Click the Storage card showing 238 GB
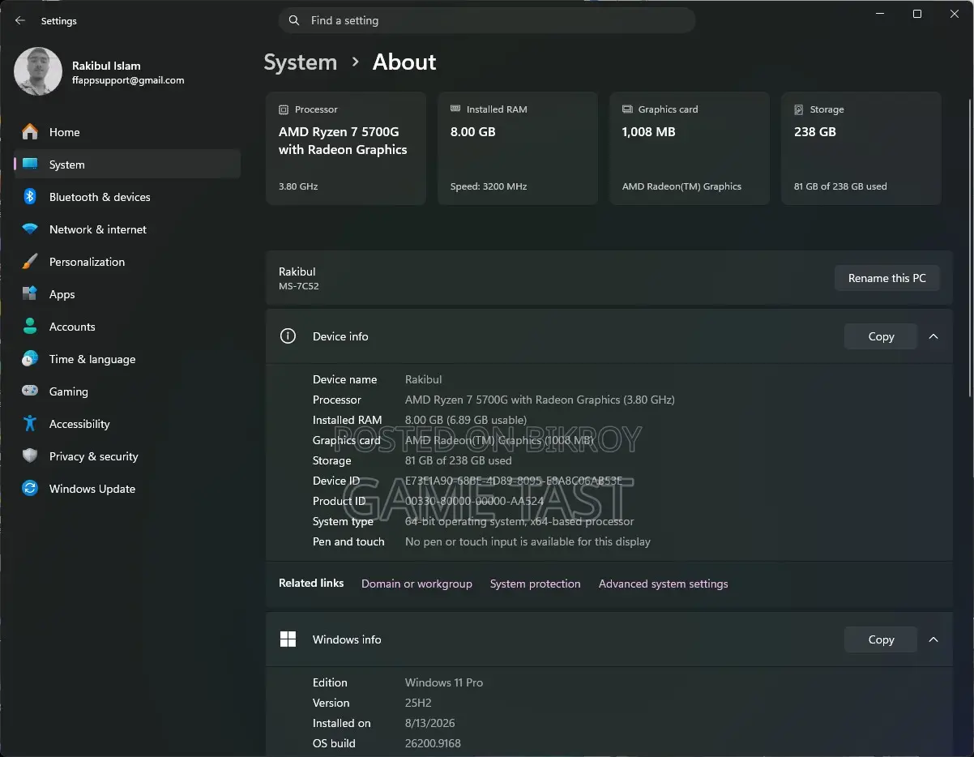 (x=861, y=148)
